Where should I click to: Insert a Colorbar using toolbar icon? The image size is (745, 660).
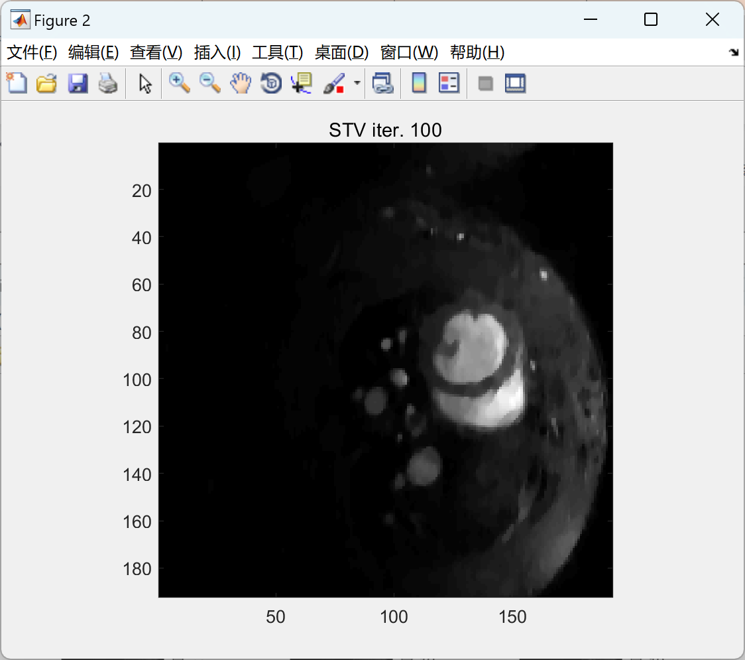point(419,83)
